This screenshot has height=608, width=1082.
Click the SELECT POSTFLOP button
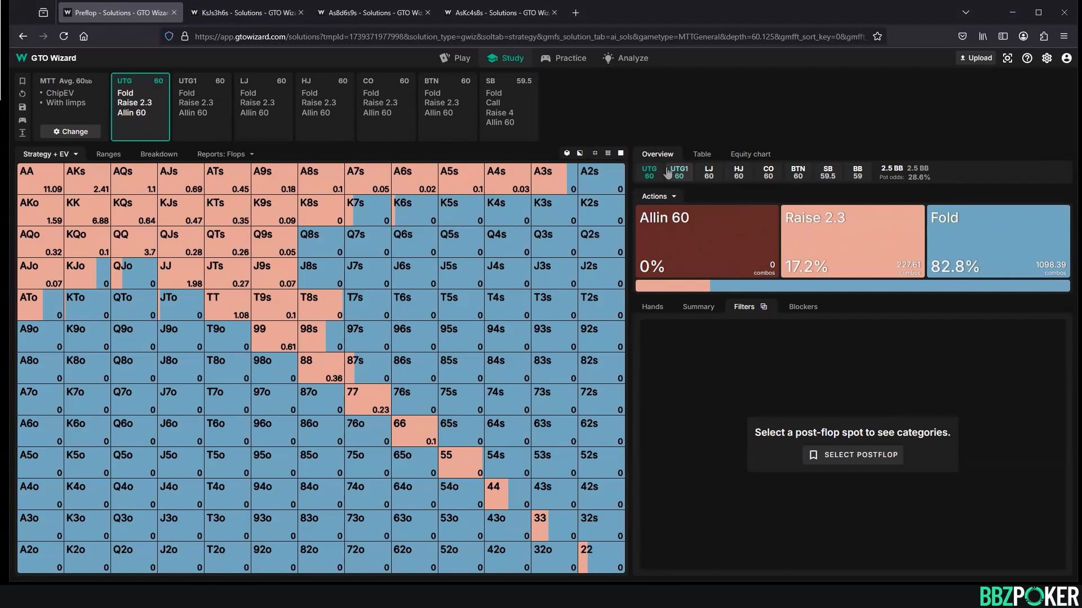tap(853, 454)
